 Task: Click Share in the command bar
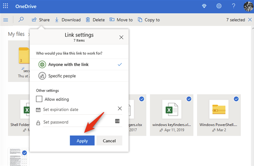pyautogui.click(x=41, y=20)
